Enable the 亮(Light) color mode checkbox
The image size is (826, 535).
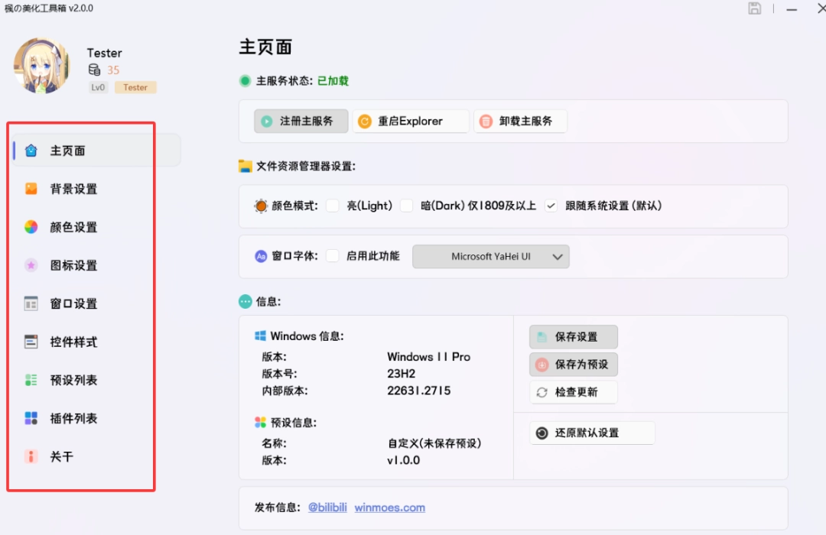pos(333,206)
